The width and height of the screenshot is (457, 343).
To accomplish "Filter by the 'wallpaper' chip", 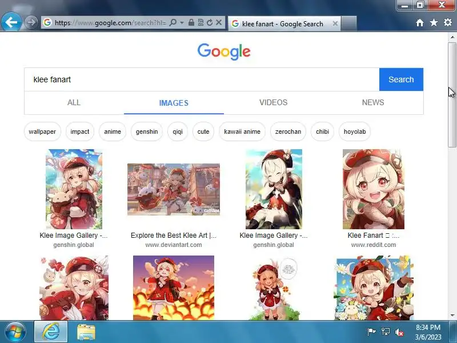I will pos(42,131).
